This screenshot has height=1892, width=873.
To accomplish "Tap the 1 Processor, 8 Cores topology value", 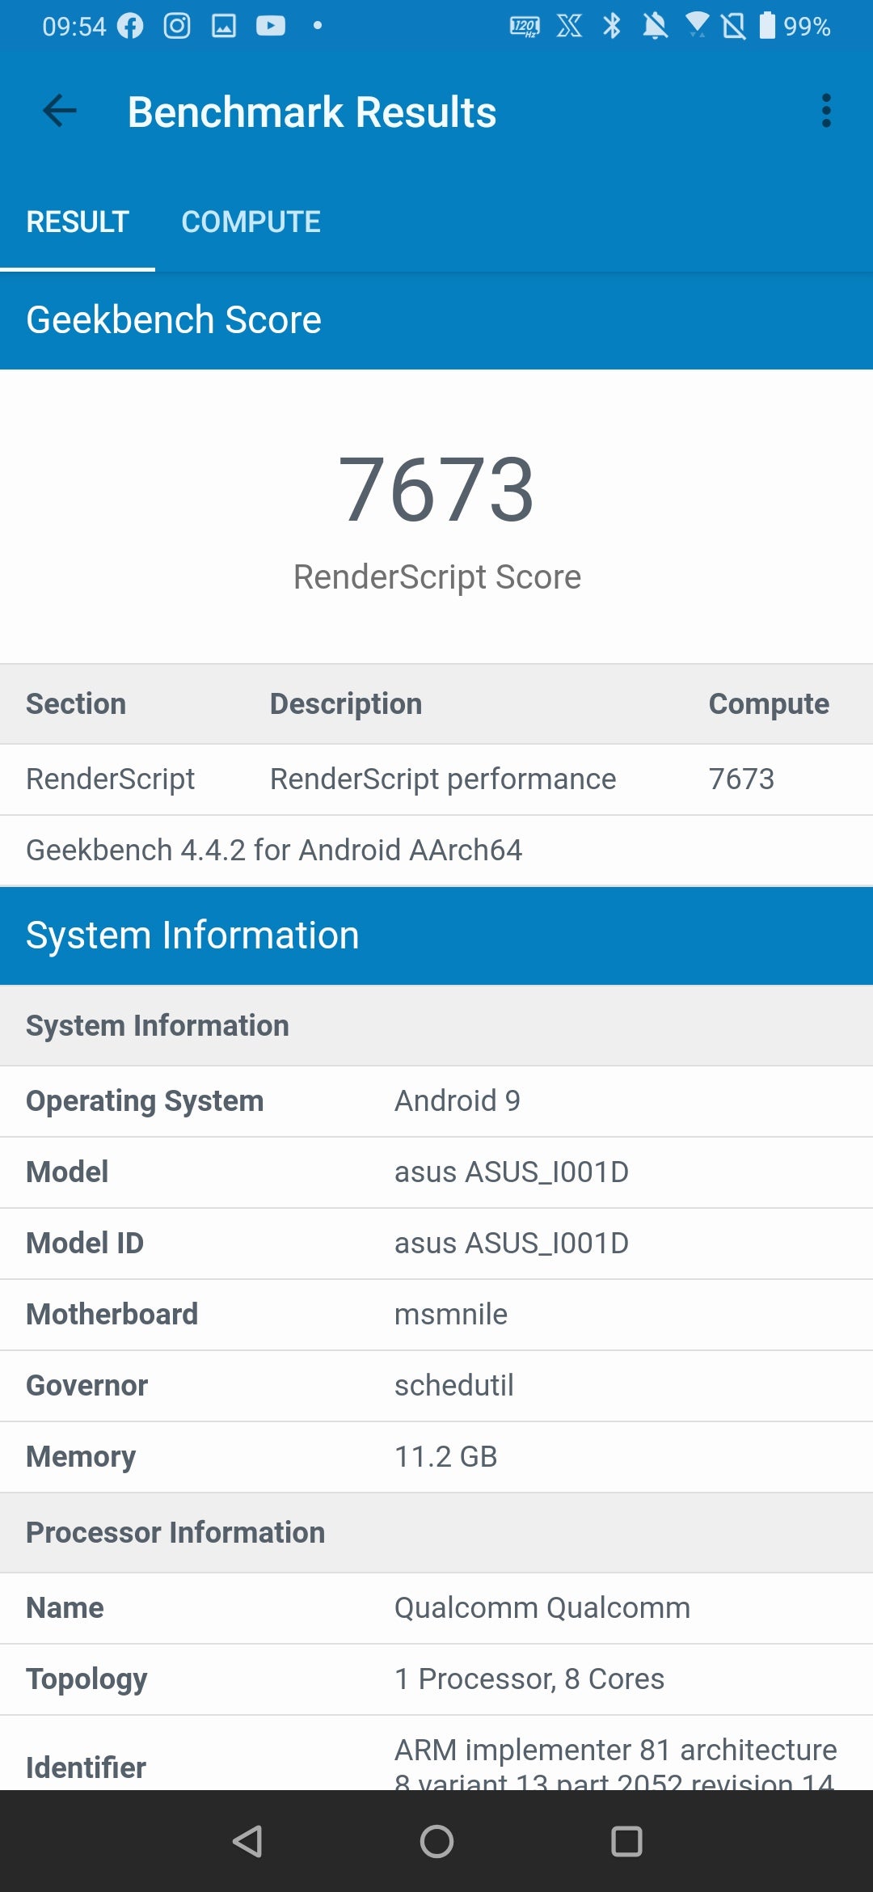I will pyautogui.click(x=529, y=1679).
